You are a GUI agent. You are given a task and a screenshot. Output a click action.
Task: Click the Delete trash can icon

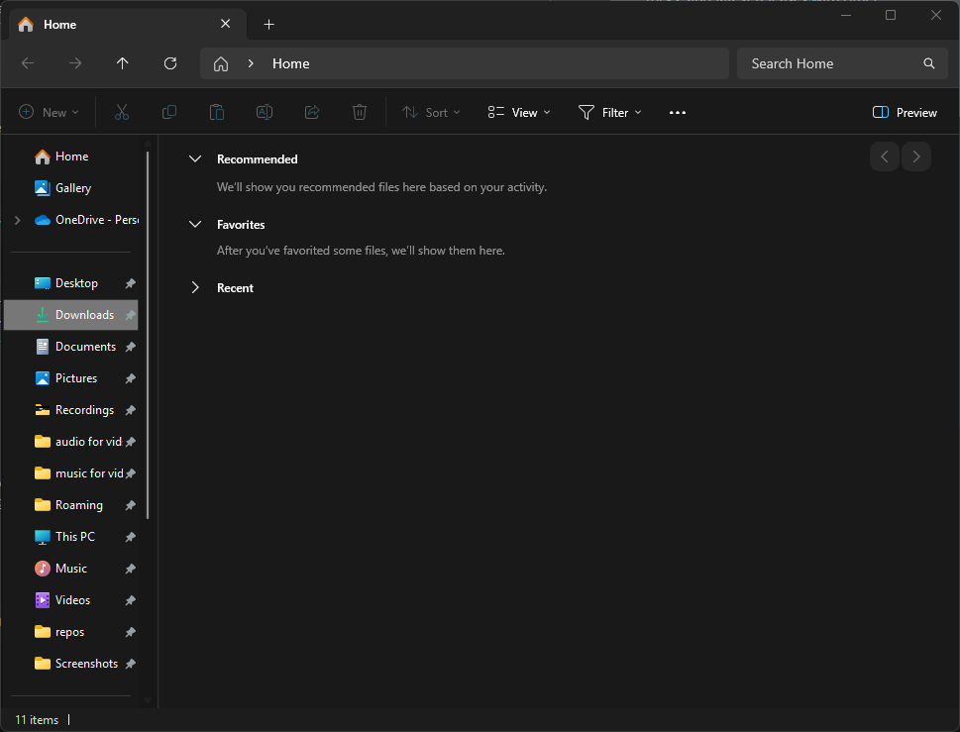[360, 113]
